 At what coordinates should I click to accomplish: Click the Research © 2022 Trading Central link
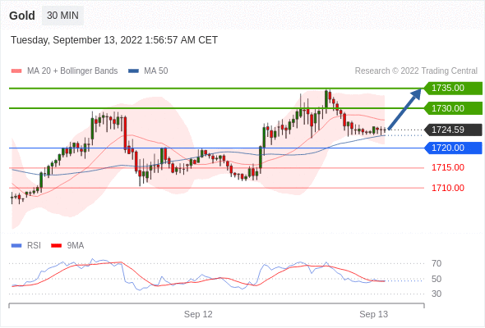pyautogui.click(x=416, y=71)
